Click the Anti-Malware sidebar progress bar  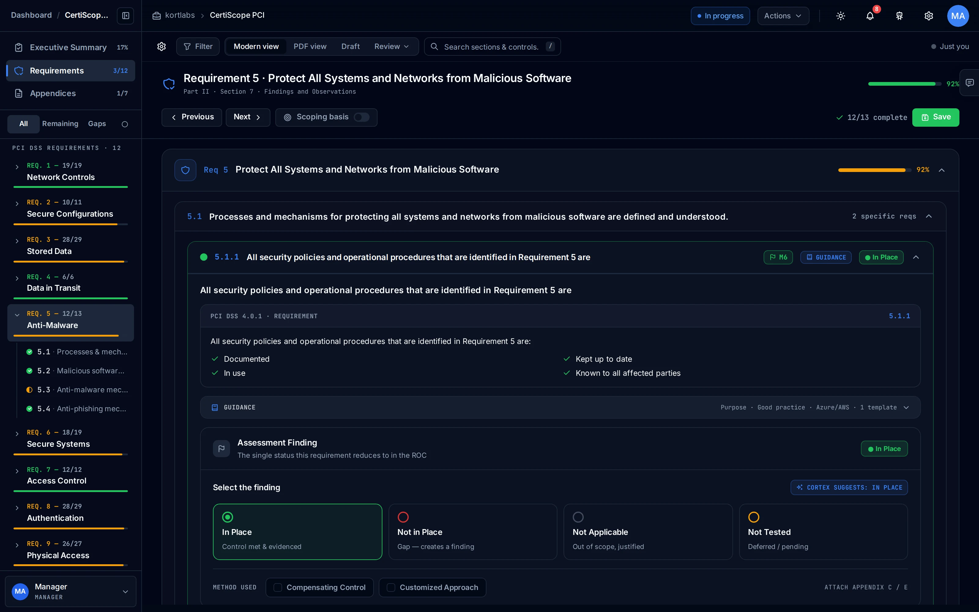[x=70, y=336]
